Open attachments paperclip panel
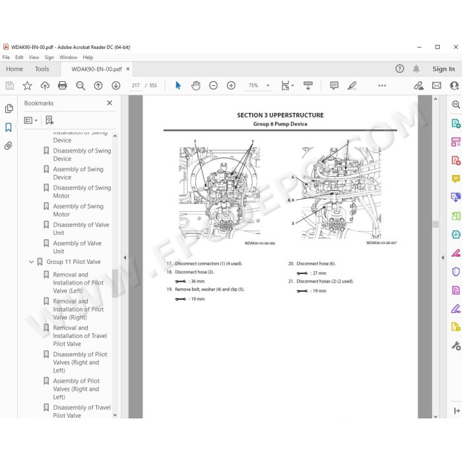The height and width of the screenshot is (462, 462). [x=9, y=146]
